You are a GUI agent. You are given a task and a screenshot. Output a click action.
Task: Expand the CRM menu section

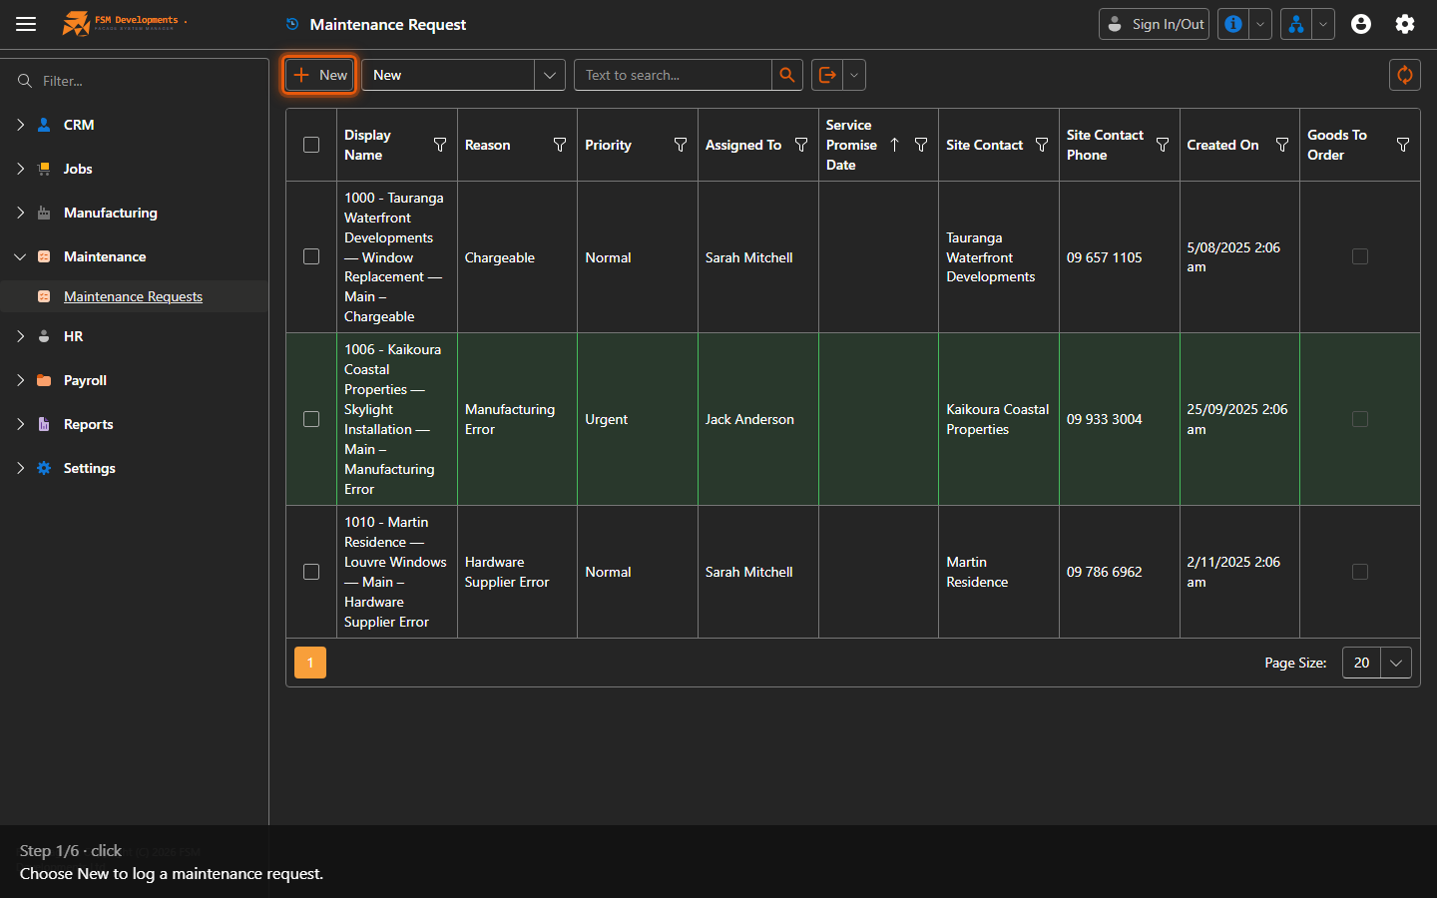20,125
